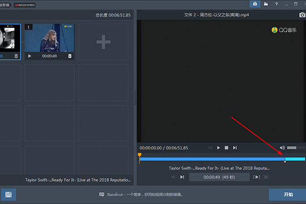The image size is (306, 204).
Task: Stop the preview playback
Action: point(226,148)
